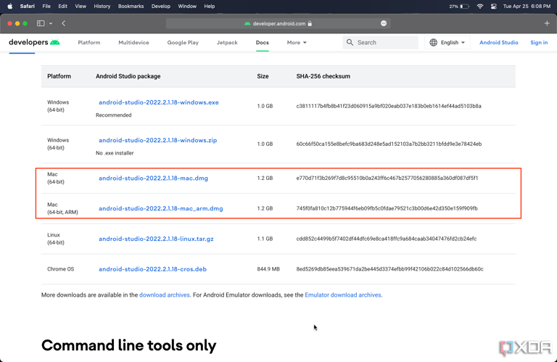Screen dimensions: 557x362
Task: Click the page options icon in address bar
Action: click(x=384, y=23)
